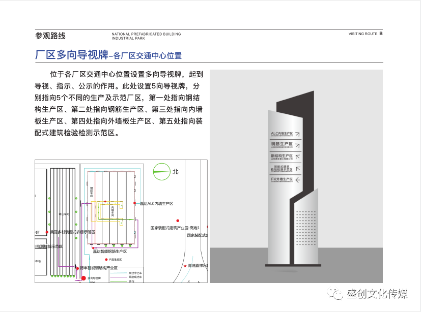Click the purple line legend entry for 观光车
This screenshot has width=421, height=312.
click(126, 277)
